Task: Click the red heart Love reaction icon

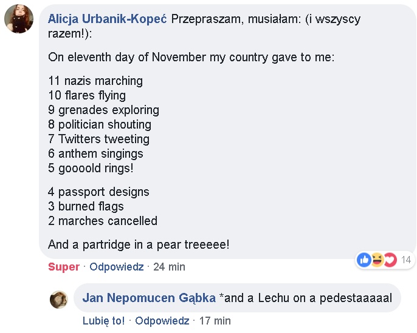Action: [x=390, y=260]
